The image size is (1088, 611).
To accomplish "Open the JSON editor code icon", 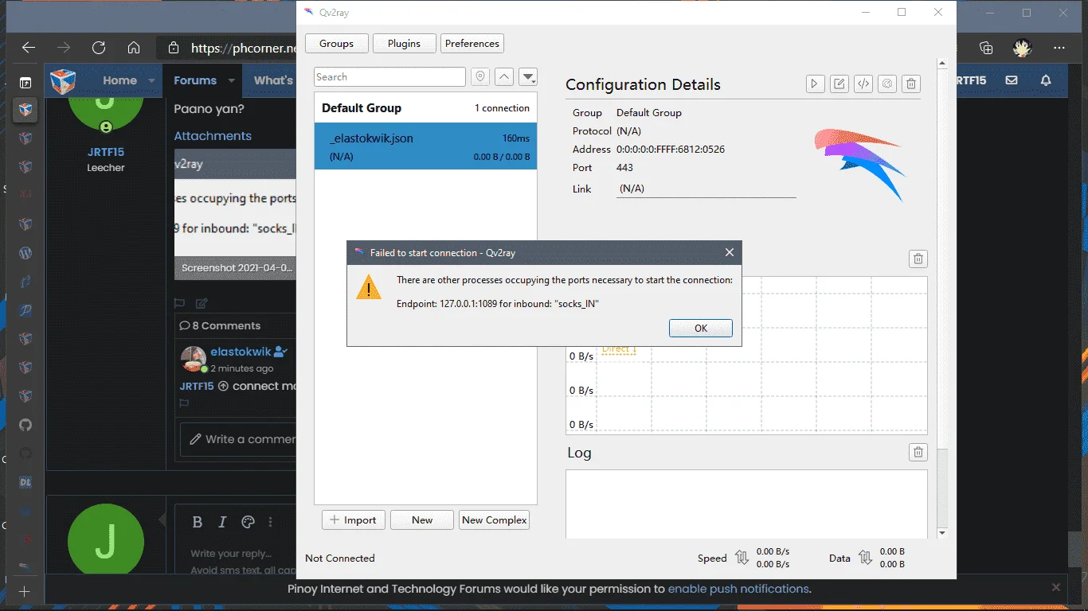I will pyautogui.click(x=863, y=84).
